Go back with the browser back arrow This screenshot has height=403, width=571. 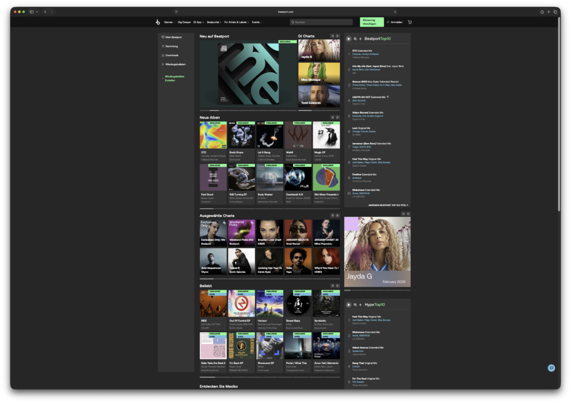pyautogui.click(x=45, y=12)
